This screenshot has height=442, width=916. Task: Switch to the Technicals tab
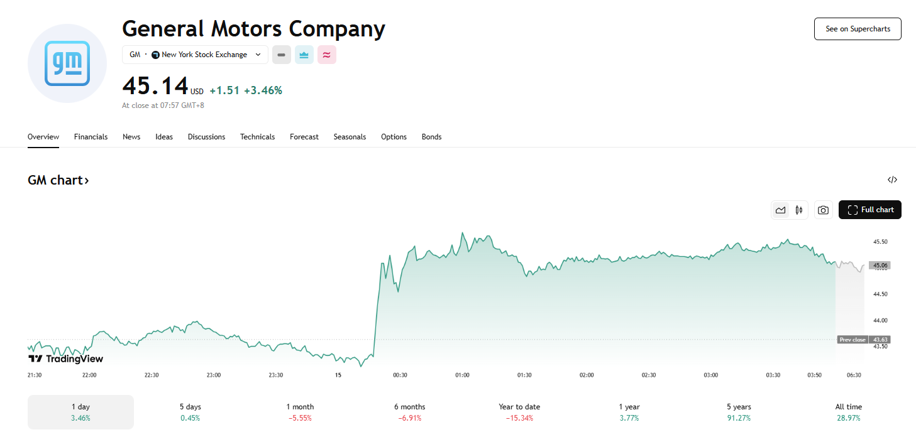(x=257, y=137)
